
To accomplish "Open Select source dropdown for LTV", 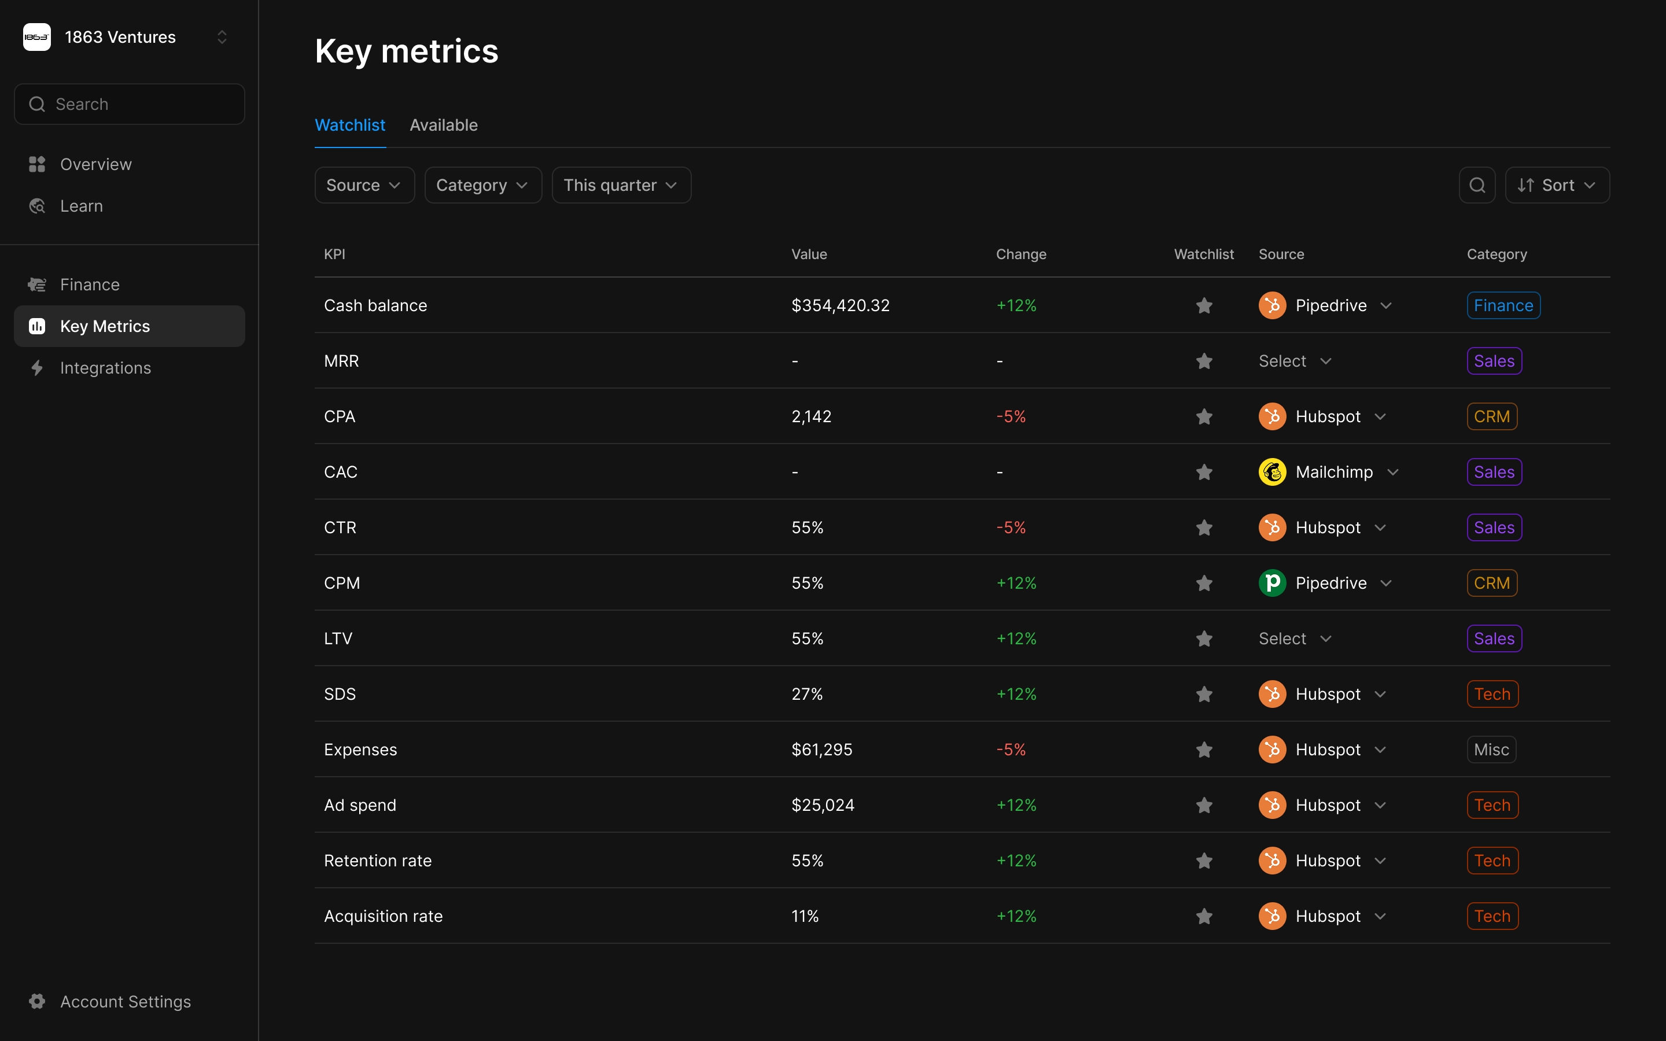I will [1295, 639].
